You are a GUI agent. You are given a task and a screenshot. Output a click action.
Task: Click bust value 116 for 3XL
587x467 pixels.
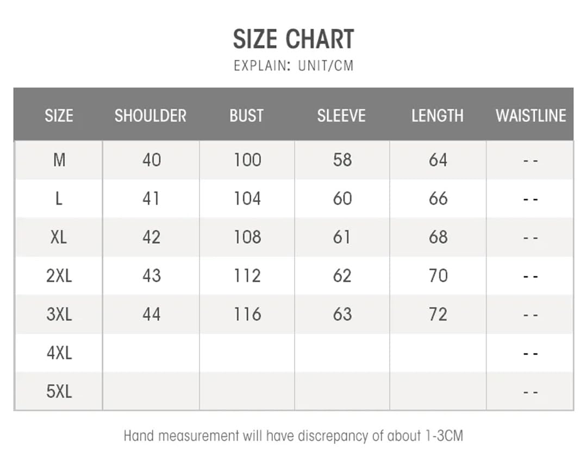click(247, 314)
